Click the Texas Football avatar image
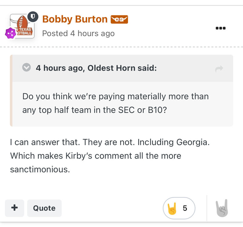Viewport: 243px width, 227px height. click(x=22, y=27)
